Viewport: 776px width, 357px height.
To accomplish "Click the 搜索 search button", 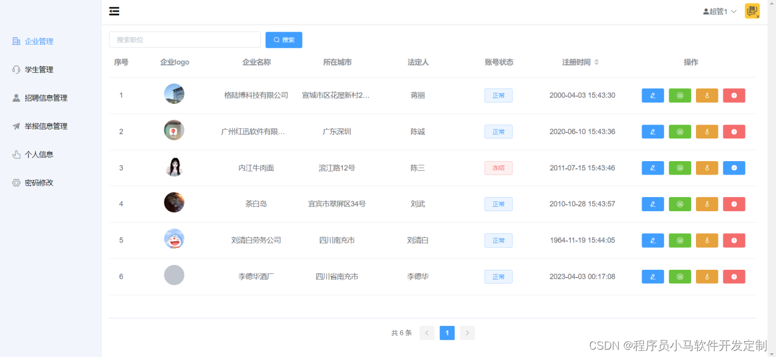I will coord(284,39).
